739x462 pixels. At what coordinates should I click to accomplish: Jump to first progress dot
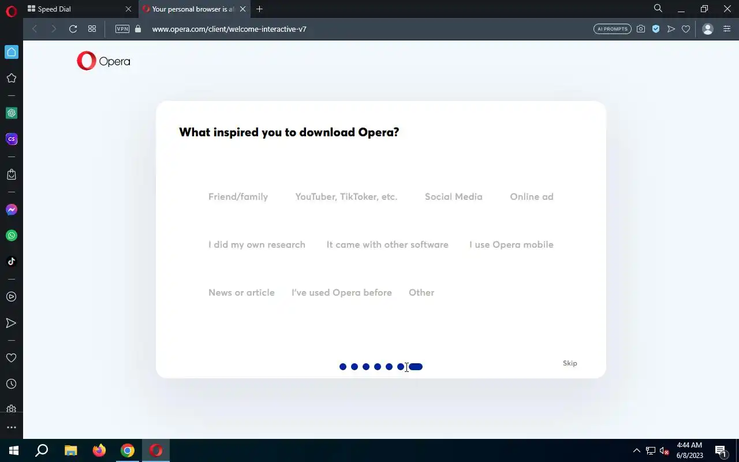pyautogui.click(x=343, y=367)
